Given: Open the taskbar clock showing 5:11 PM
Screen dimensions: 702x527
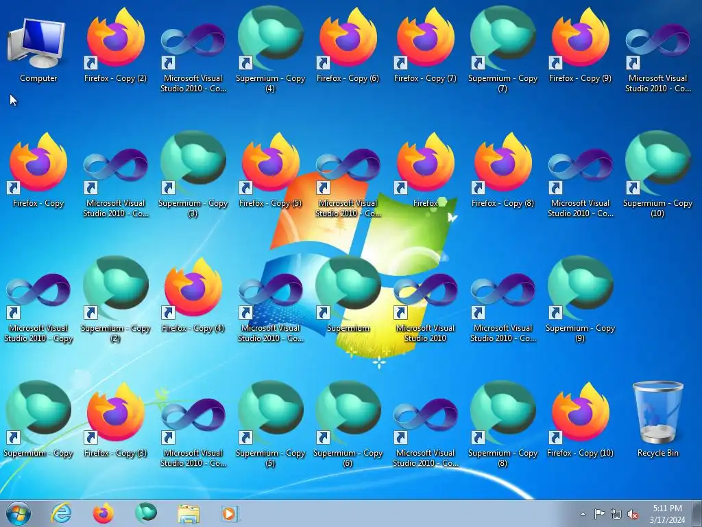Looking at the screenshot, I should tap(667, 514).
